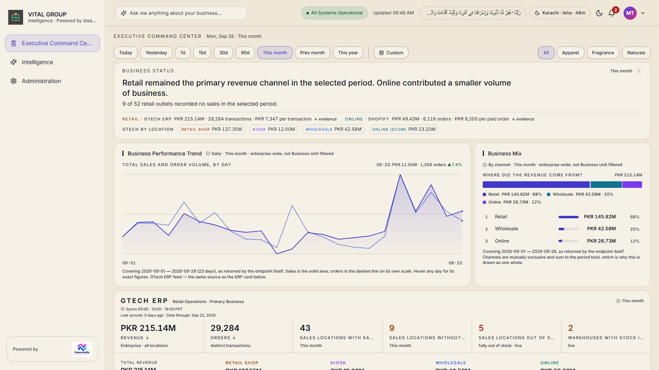Toggle dark mode moon icon
The width and height of the screenshot is (659, 370).
click(x=599, y=13)
